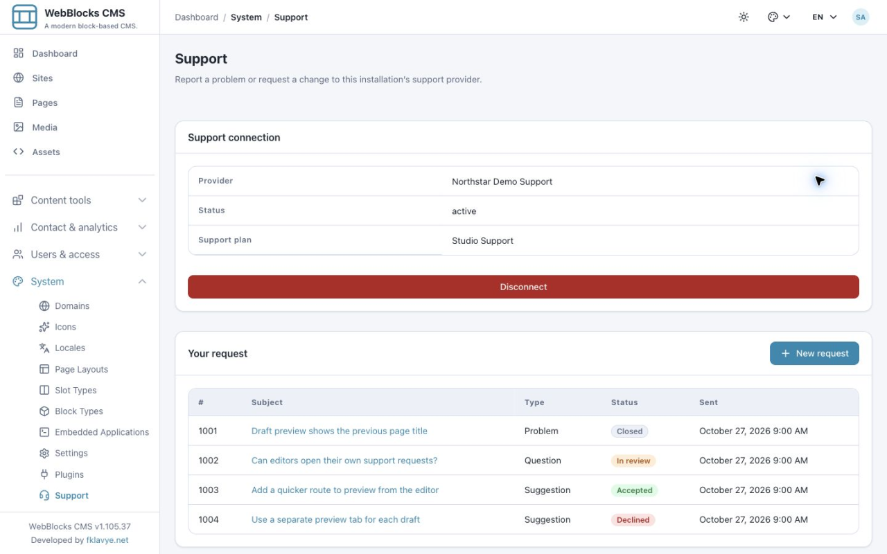Click the Assets code brackets icon
The width and height of the screenshot is (887, 554).
(x=19, y=152)
